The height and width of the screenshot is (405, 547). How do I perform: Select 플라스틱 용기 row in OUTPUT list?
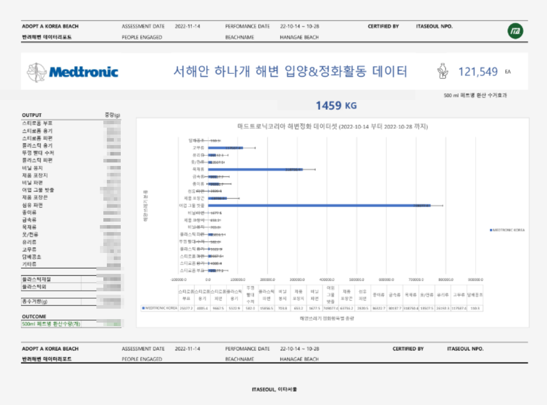[x=71, y=145]
